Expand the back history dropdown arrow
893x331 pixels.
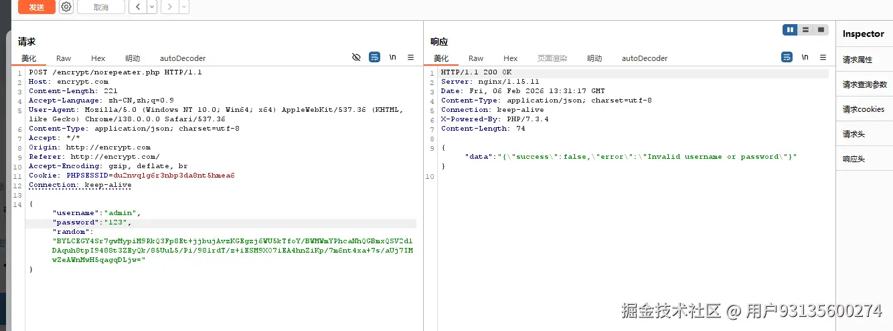pyautogui.click(x=152, y=7)
